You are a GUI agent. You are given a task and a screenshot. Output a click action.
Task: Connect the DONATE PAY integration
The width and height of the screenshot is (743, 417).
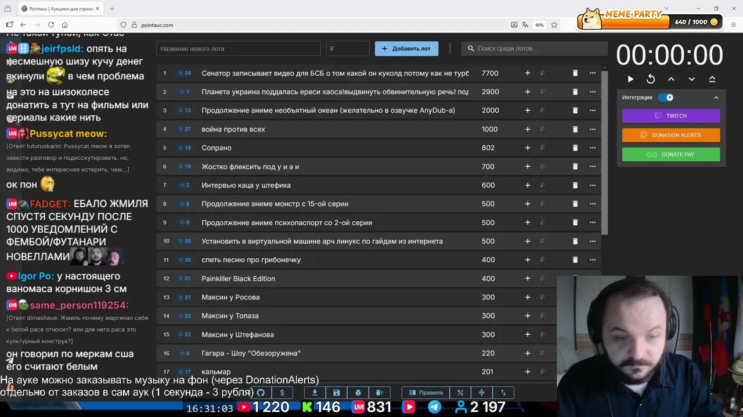tap(671, 155)
